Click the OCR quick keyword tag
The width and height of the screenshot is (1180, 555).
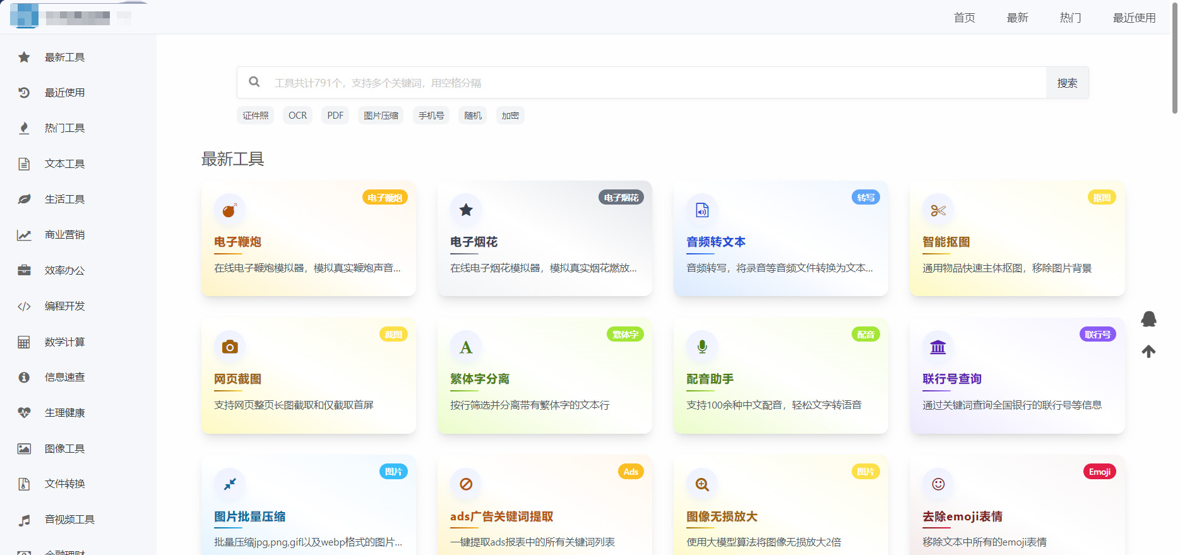coord(297,116)
